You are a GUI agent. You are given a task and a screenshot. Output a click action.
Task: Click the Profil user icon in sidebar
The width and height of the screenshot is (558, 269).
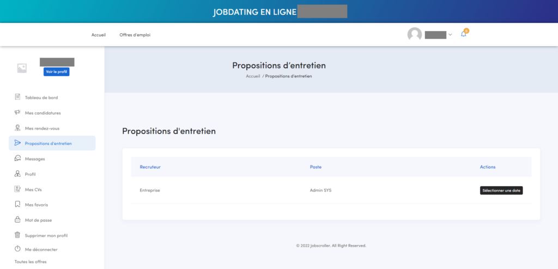click(18, 174)
